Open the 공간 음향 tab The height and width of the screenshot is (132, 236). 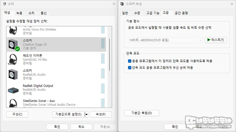pos(181,13)
